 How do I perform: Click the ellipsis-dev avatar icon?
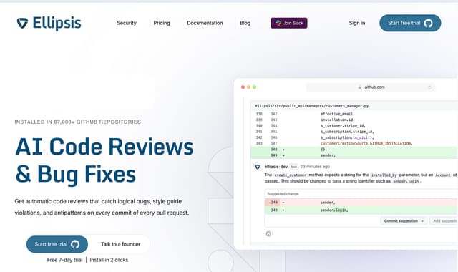258,167
